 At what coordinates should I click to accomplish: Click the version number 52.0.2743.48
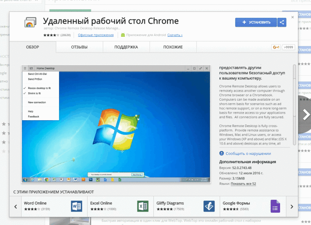(x=242, y=168)
